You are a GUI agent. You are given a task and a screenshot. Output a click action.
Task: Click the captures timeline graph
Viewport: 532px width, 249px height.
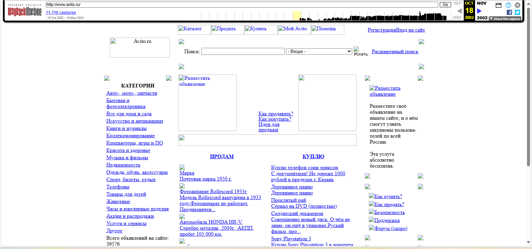[x=325, y=16]
